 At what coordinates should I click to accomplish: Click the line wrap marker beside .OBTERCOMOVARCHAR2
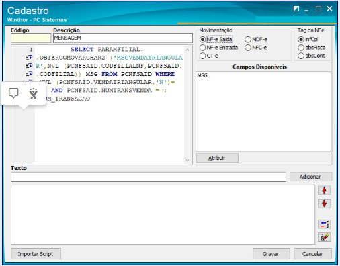(29, 58)
